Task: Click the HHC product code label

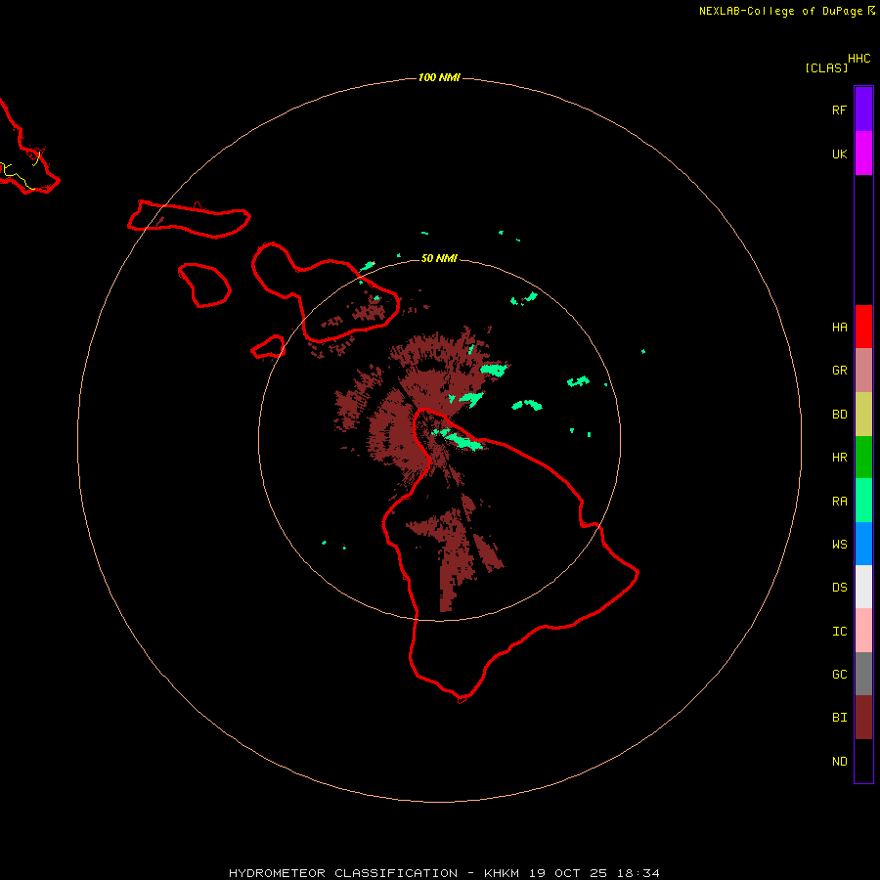Action: tap(858, 59)
